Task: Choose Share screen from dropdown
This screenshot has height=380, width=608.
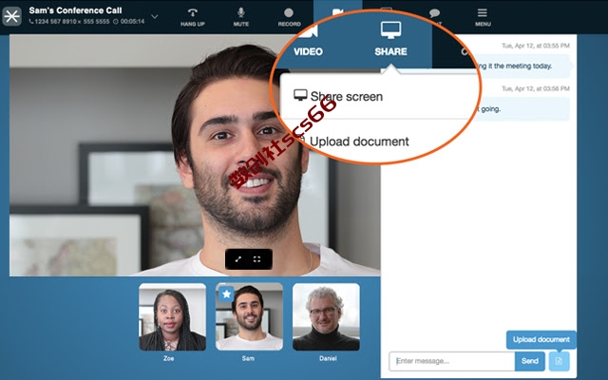Action: (338, 96)
